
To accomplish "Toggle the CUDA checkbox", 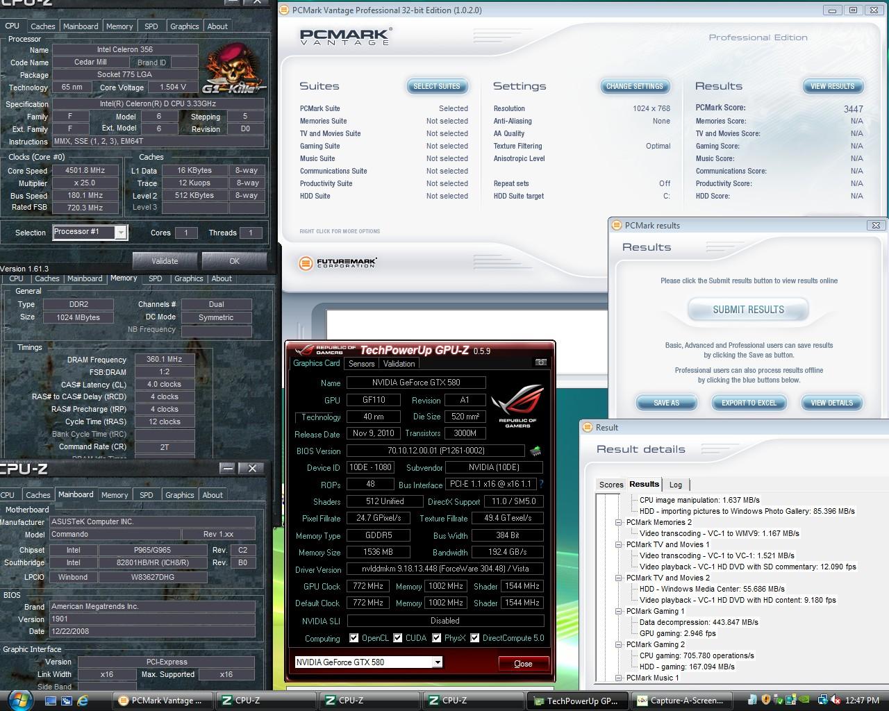I will [398, 638].
